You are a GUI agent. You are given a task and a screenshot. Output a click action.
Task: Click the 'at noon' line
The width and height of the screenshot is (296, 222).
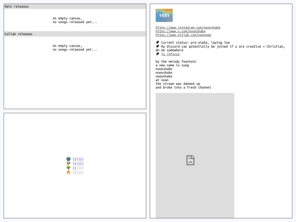tap(162, 80)
